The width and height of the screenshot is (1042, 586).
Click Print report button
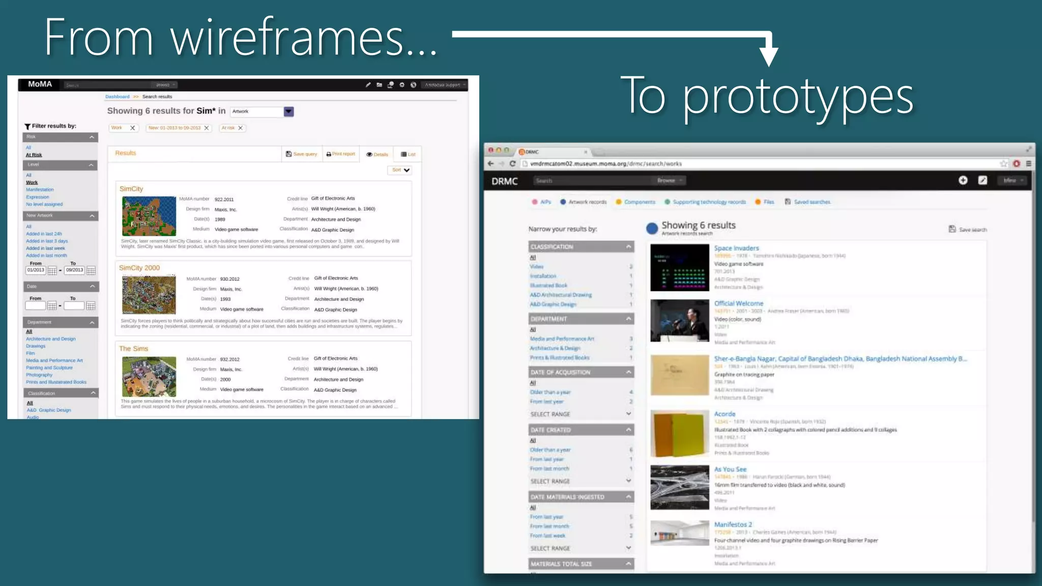[x=340, y=154]
